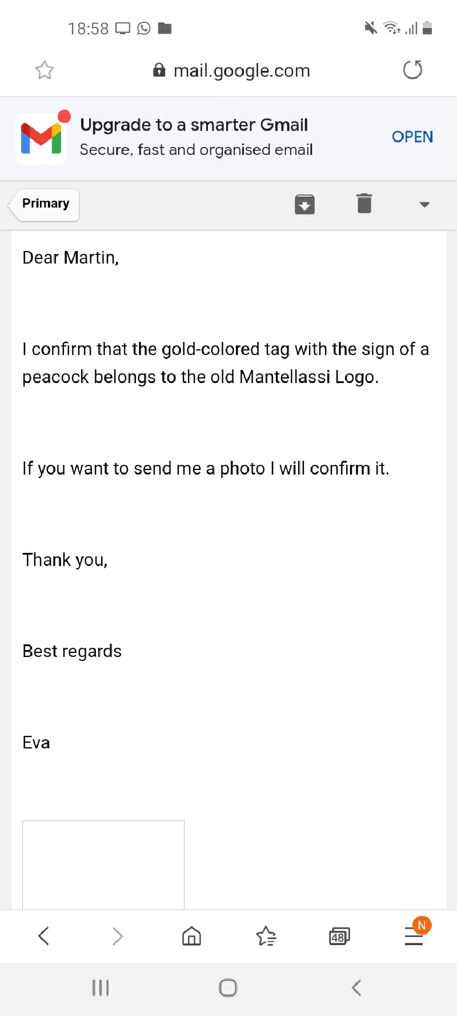The width and height of the screenshot is (457, 1016).
Task: Delete email using trash icon
Action: pyautogui.click(x=364, y=204)
